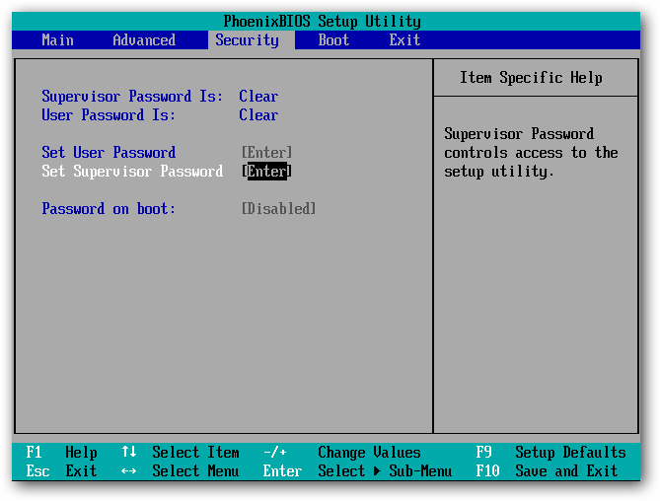Click the Save and Exit legend text
The height and width of the screenshot is (501, 660).
click(x=566, y=470)
